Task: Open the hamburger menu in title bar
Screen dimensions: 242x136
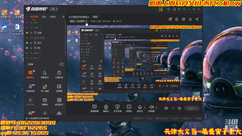Action: 184,9
